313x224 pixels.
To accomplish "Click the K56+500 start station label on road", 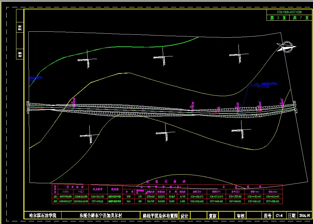I will pyautogui.click(x=28, y=107).
